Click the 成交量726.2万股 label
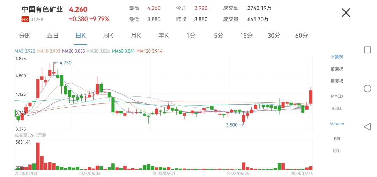This screenshot has width=377, height=177. point(30,135)
